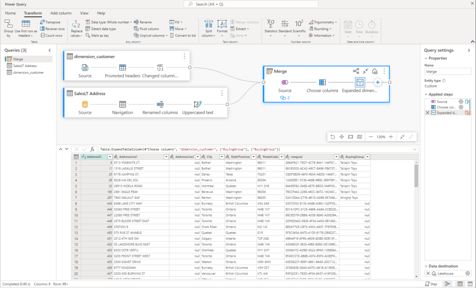The width and height of the screenshot is (476, 288).
Task: Open the Extract dropdown
Action: coord(239,29)
